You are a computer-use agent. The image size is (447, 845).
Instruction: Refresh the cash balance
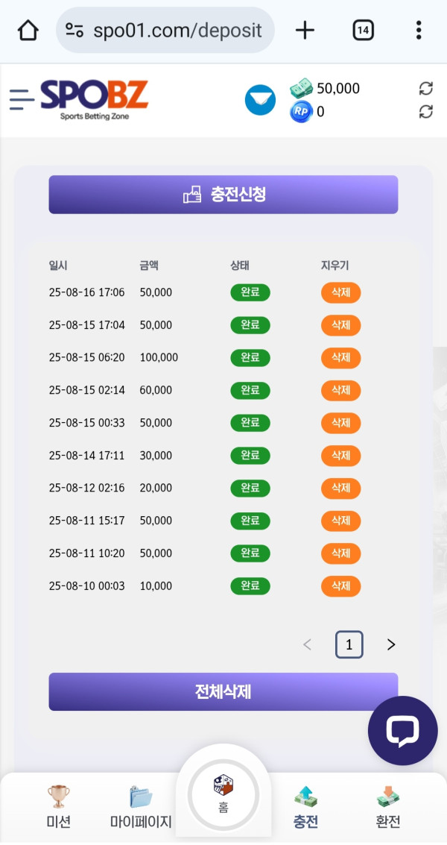point(425,89)
